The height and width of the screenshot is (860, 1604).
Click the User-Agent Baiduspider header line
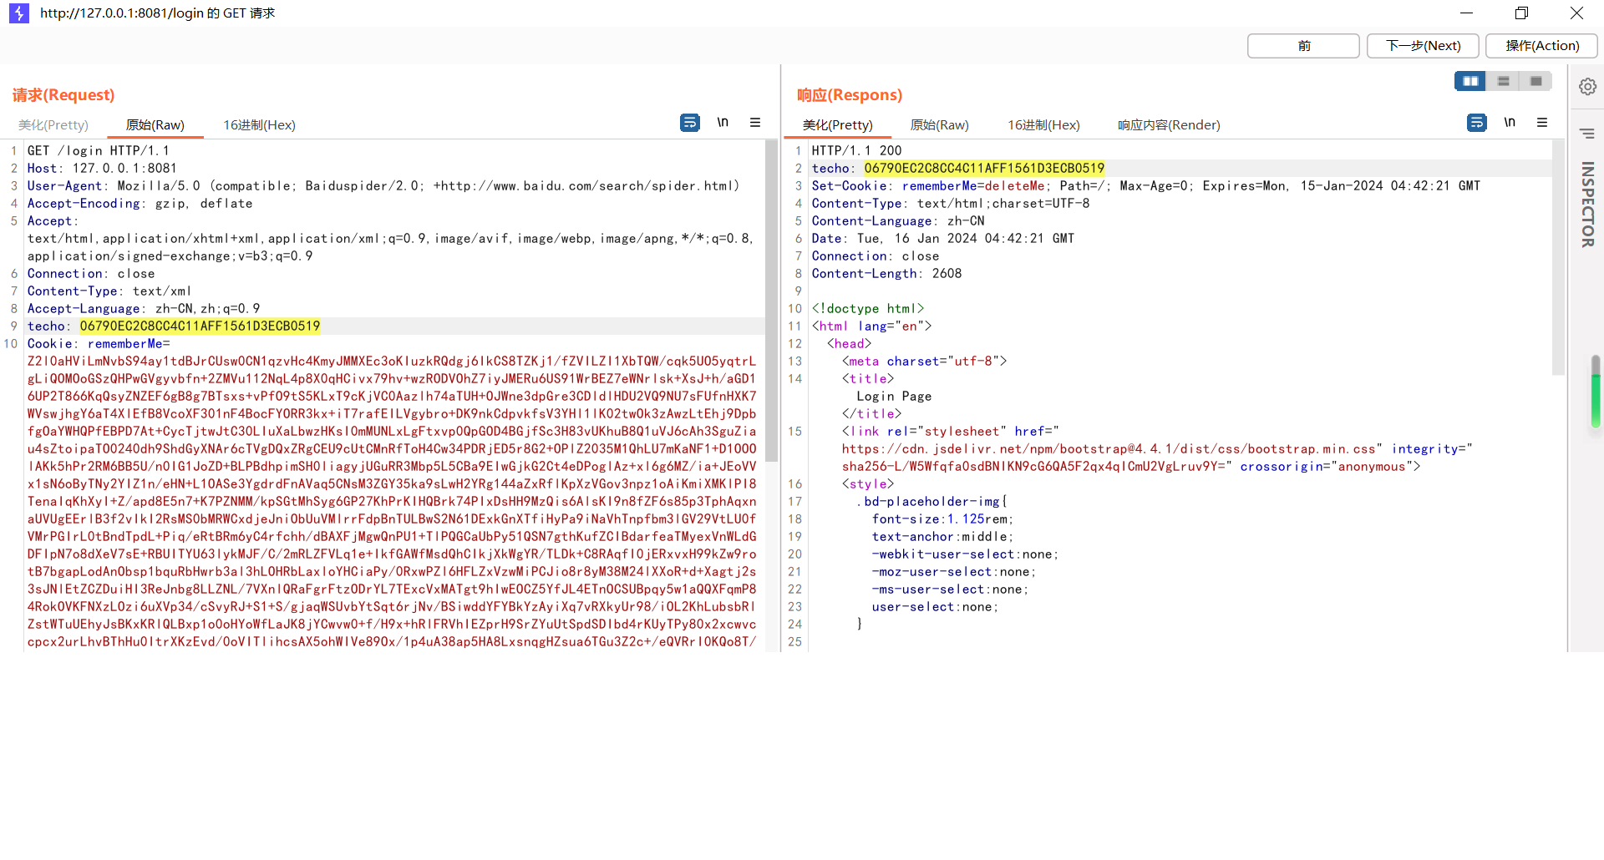tap(383, 186)
